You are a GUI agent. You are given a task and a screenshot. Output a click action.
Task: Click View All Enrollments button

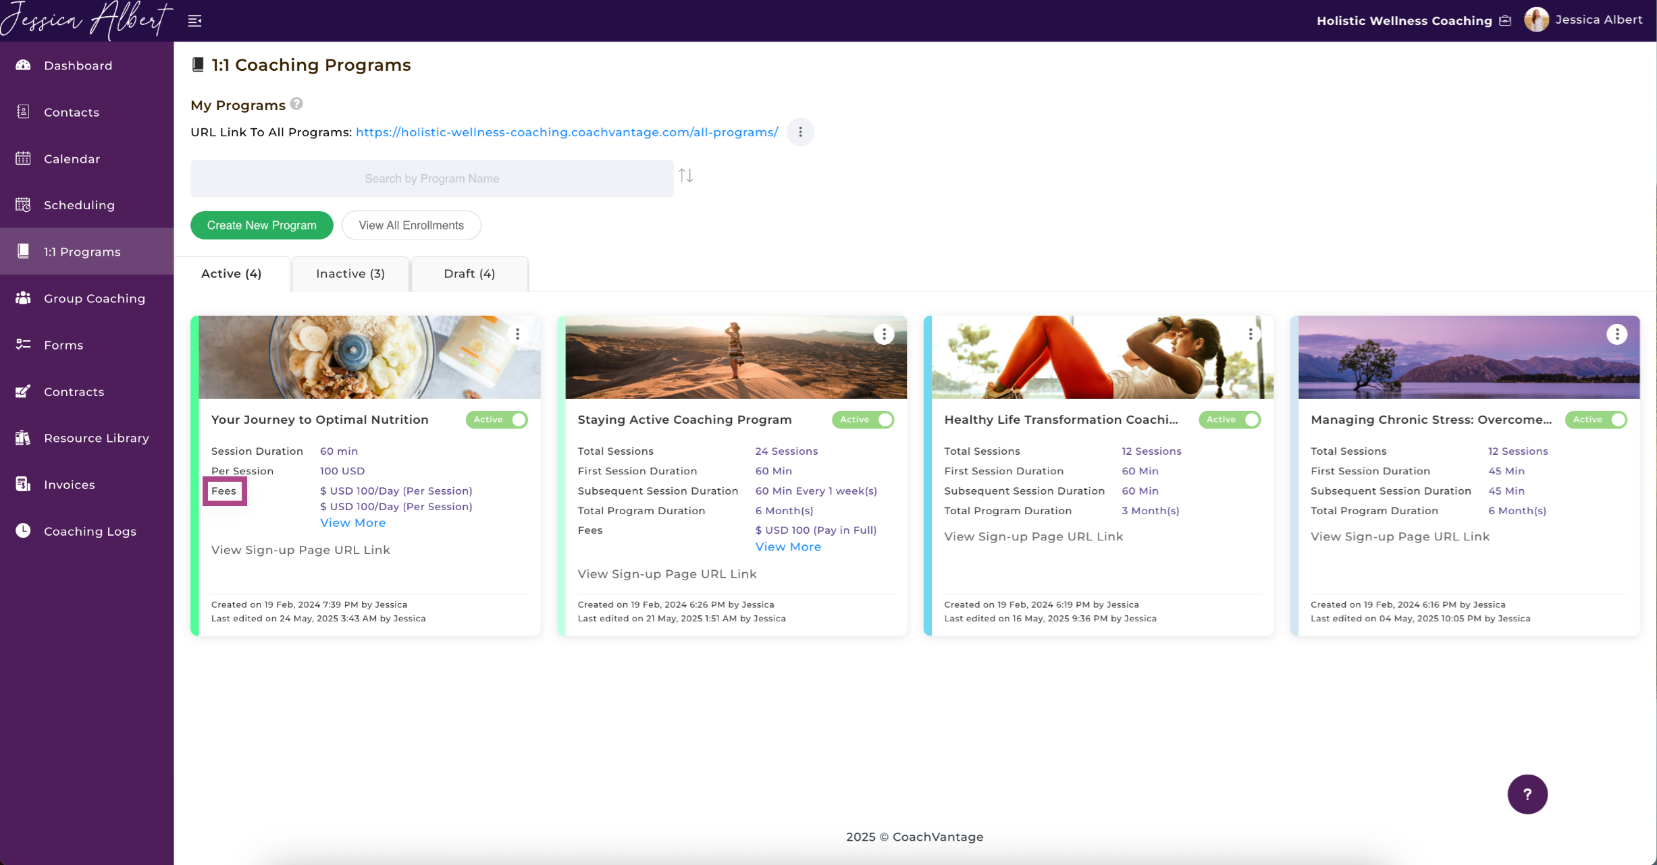(x=411, y=225)
